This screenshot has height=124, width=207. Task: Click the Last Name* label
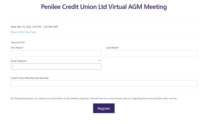[x=113, y=48]
